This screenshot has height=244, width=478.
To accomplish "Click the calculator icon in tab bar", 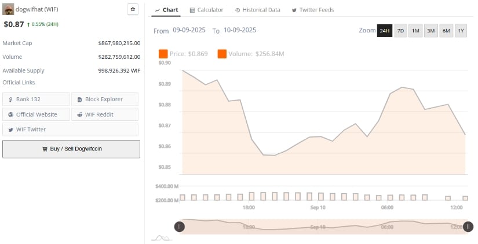I will [x=192, y=10].
